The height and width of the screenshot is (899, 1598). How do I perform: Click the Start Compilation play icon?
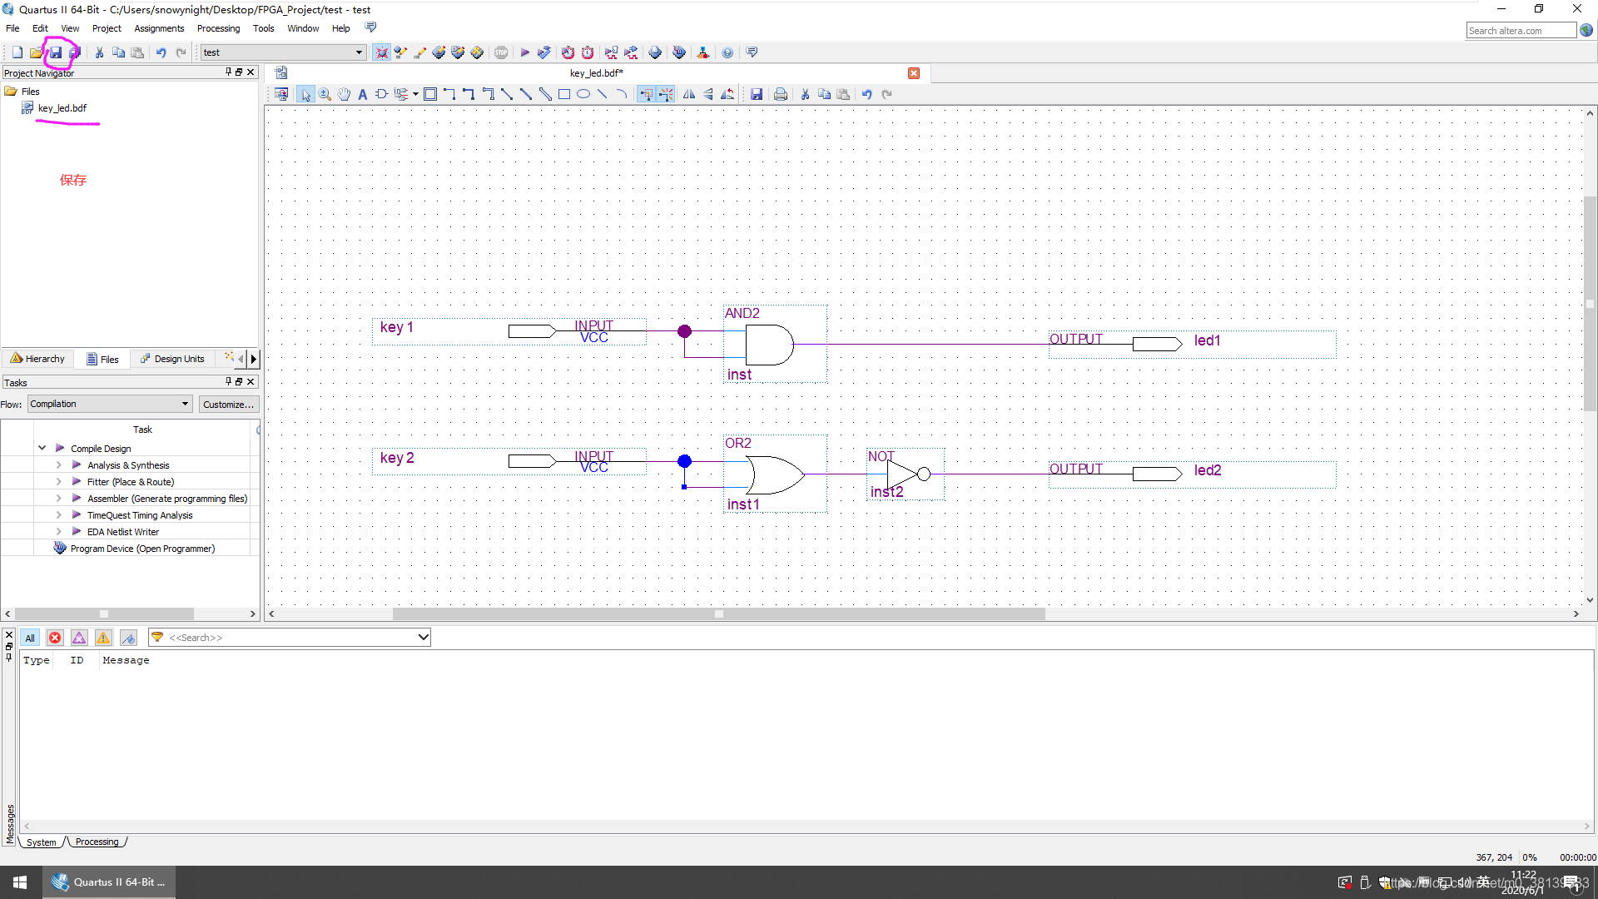pyautogui.click(x=525, y=52)
